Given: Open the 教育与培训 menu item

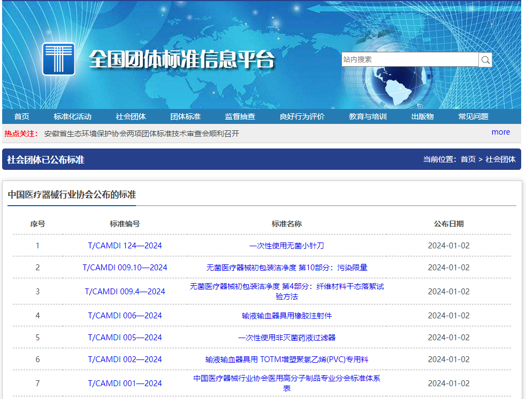Looking at the screenshot, I should [x=367, y=116].
